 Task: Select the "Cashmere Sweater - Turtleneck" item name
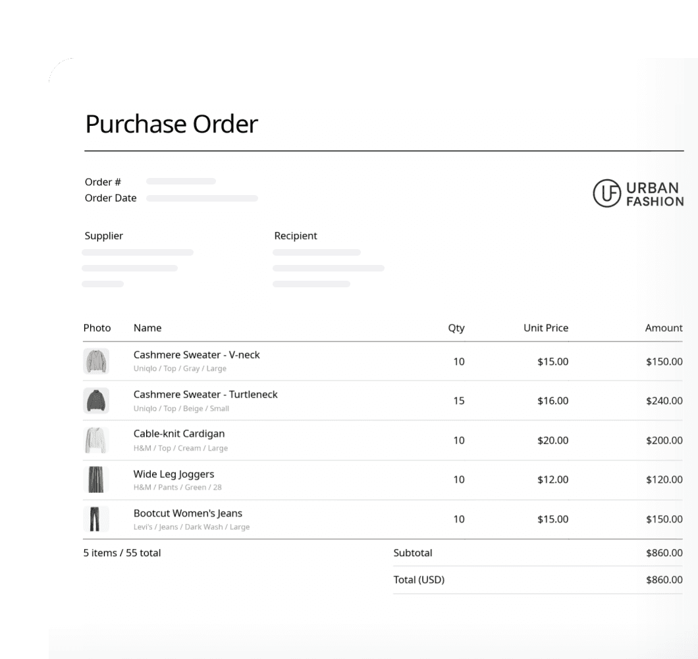click(x=205, y=394)
